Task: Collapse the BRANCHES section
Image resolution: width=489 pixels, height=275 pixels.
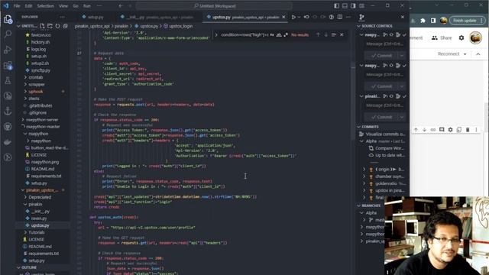Action: coord(371,205)
